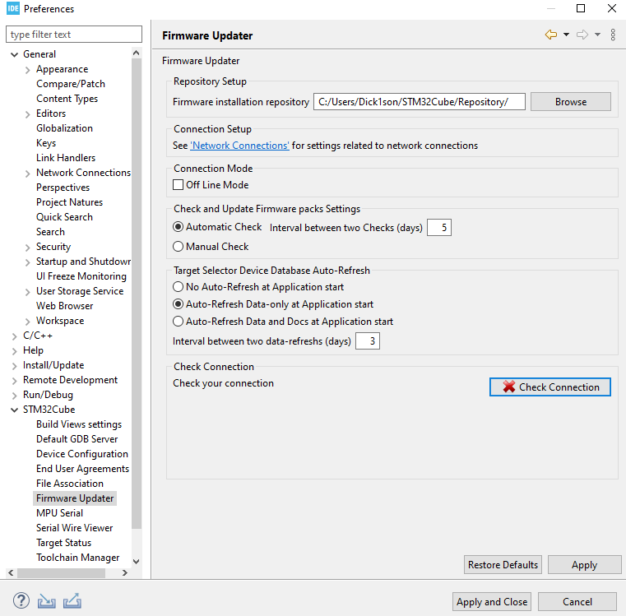The width and height of the screenshot is (626, 616).
Task: Enable the Off Line Mode checkbox
Action: click(x=178, y=185)
